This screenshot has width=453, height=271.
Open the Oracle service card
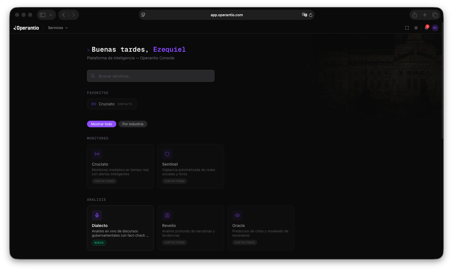coord(261,228)
